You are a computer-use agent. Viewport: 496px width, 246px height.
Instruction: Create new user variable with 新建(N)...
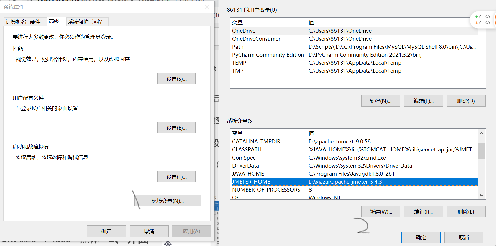click(380, 101)
